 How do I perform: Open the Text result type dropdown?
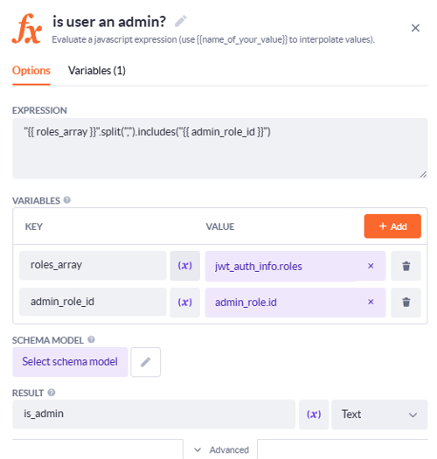click(x=379, y=414)
